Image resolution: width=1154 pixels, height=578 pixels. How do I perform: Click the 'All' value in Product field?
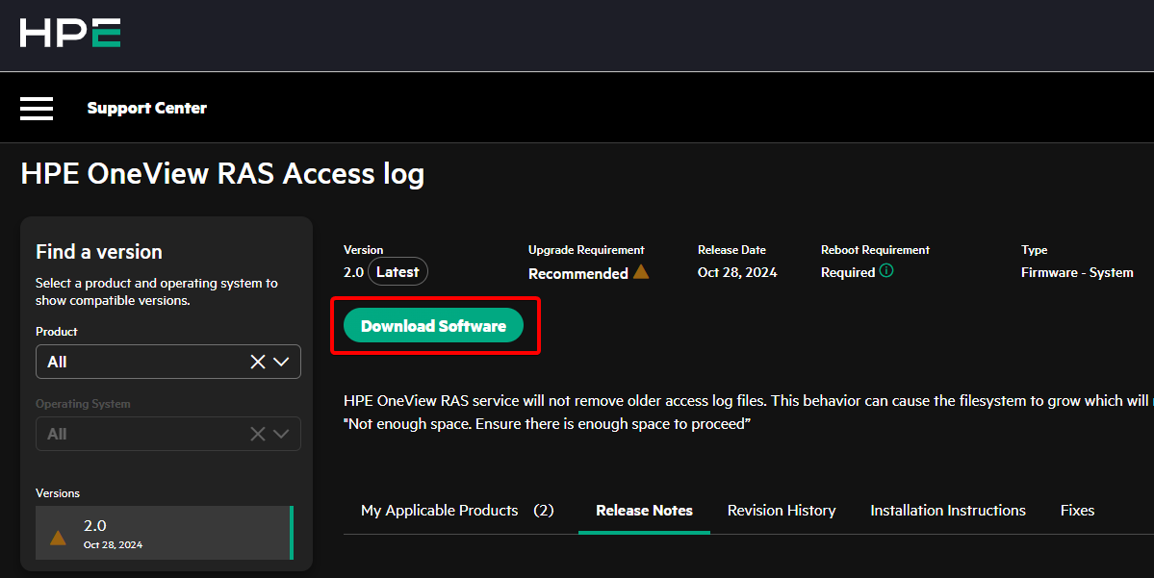(58, 362)
